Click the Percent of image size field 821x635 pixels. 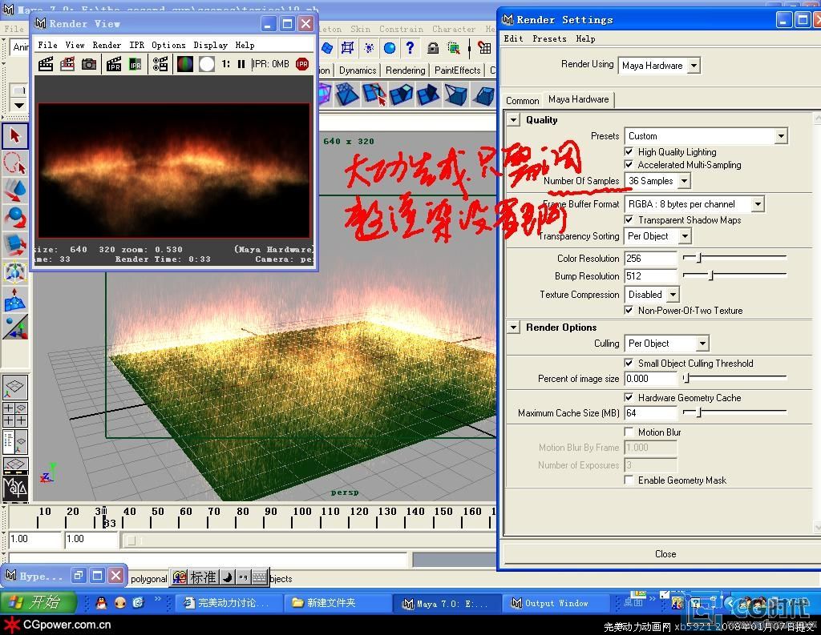650,379
